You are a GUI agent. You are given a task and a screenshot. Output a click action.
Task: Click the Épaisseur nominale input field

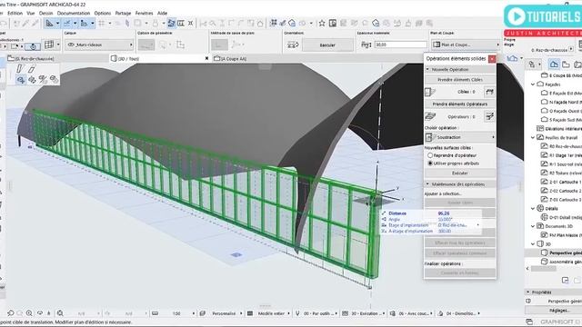(x=400, y=45)
